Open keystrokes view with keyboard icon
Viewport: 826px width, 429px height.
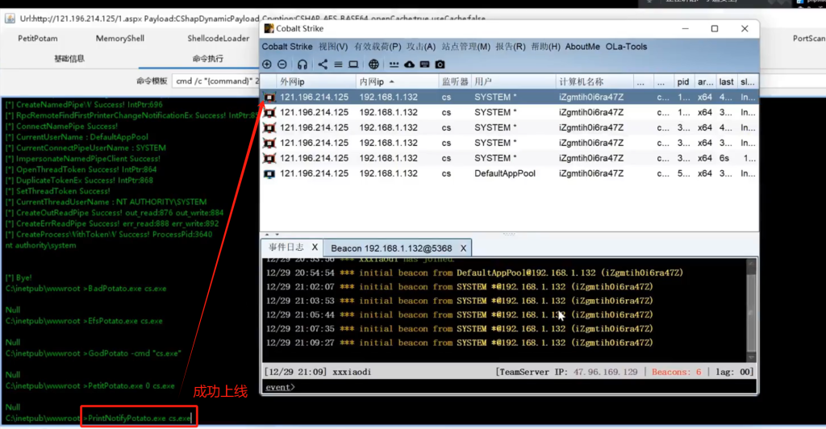point(424,65)
